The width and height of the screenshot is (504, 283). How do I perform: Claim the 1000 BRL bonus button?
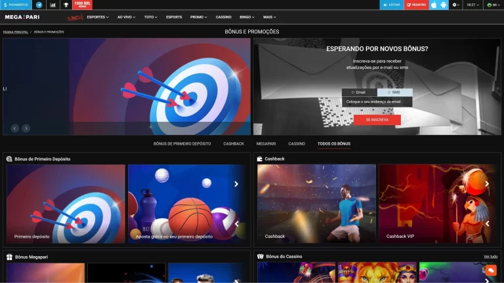point(82,5)
